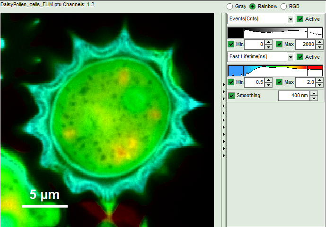This screenshot has height=227, width=326.
Task: Open the Events[Cnts] dropdown
Action: pyautogui.click(x=291, y=19)
